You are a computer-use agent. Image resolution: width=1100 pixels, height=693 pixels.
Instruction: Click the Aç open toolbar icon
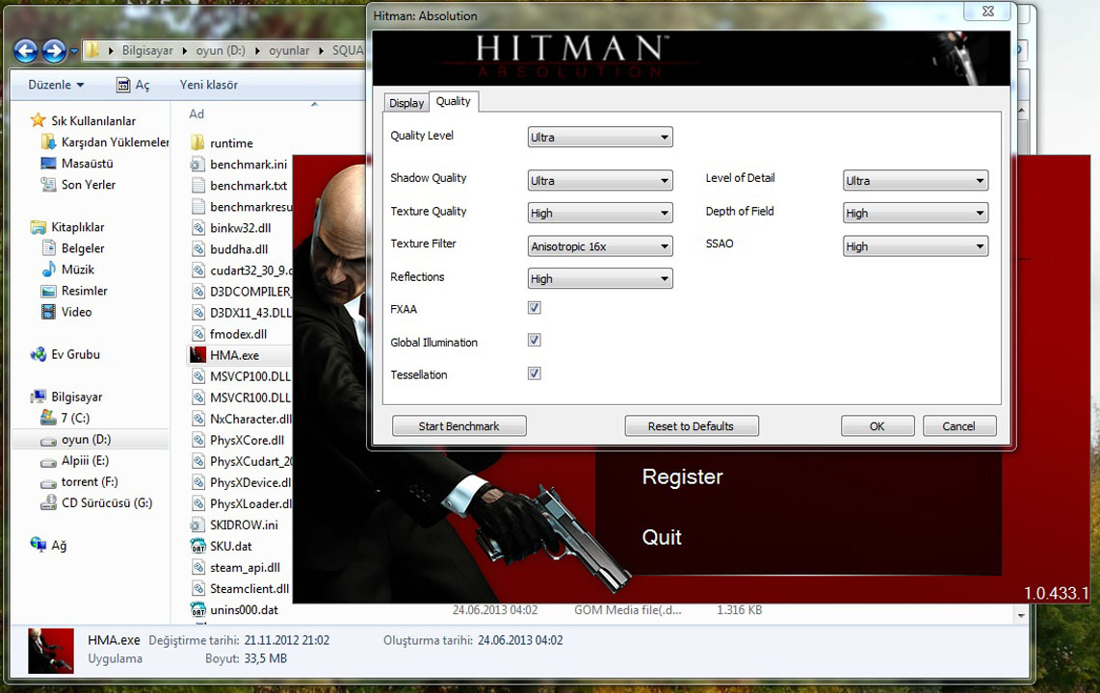tap(122, 85)
